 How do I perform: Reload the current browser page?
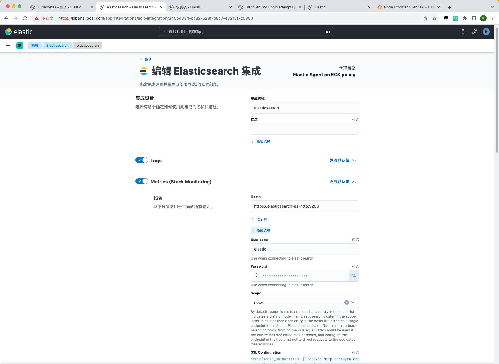pos(25,18)
